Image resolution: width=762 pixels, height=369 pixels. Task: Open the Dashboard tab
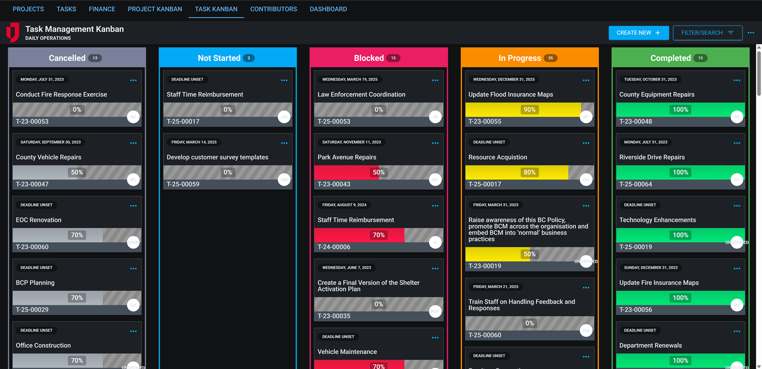328,9
